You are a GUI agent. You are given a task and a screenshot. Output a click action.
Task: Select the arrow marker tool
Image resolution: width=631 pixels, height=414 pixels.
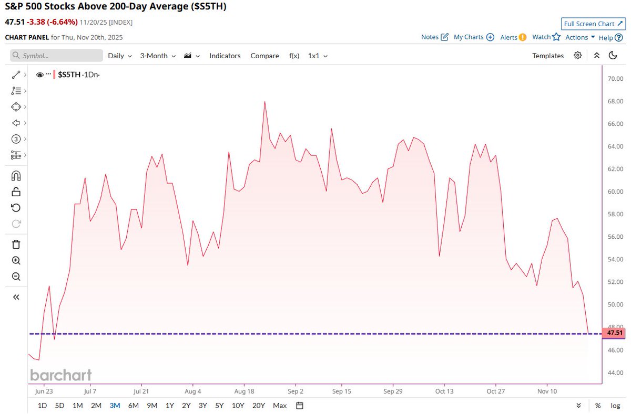16,123
